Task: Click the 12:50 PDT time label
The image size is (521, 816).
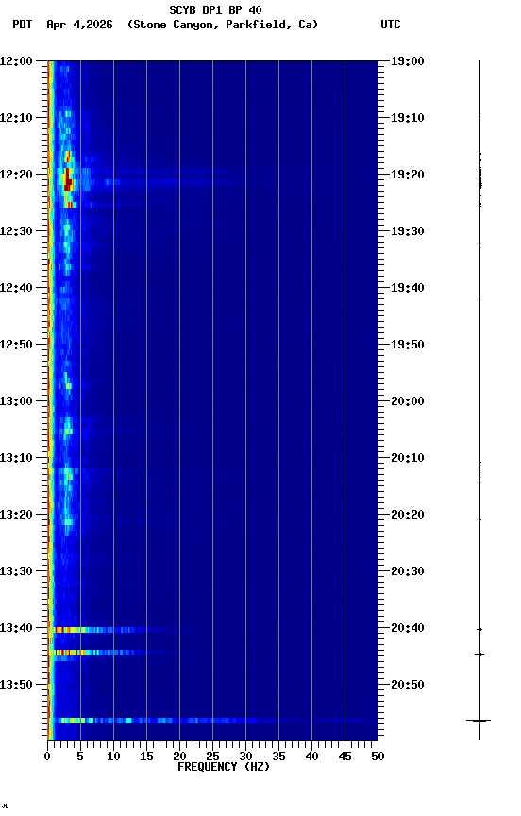Action: click(x=16, y=345)
